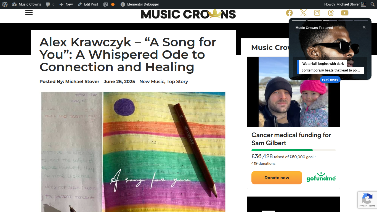Open the comments bubble in admin bar
The height and width of the screenshot is (212, 377).
tap(50, 4)
